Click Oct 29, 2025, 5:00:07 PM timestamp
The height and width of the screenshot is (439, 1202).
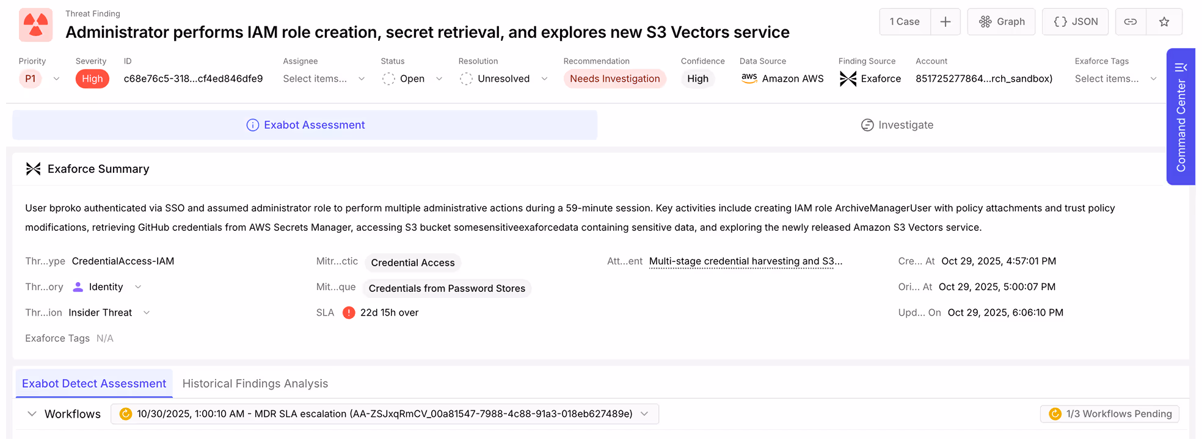(997, 287)
